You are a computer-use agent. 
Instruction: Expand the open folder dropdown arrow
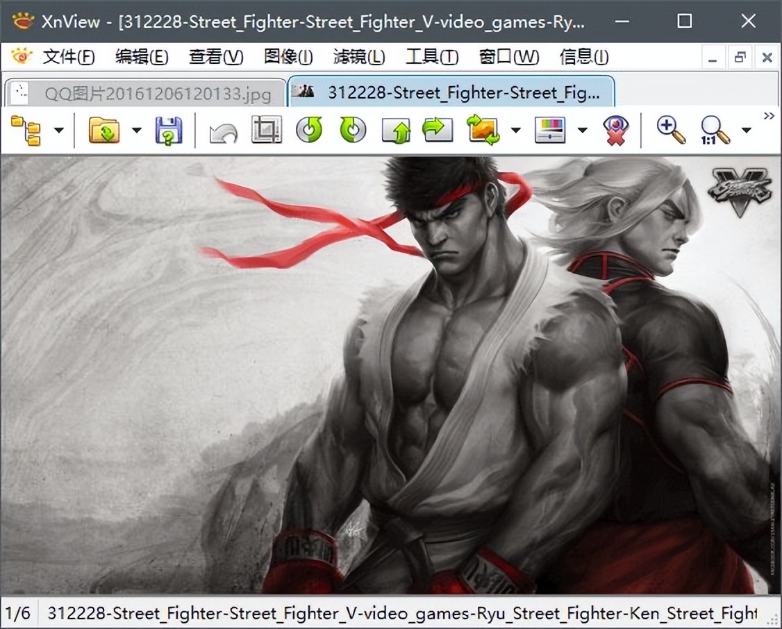point(137,131)
